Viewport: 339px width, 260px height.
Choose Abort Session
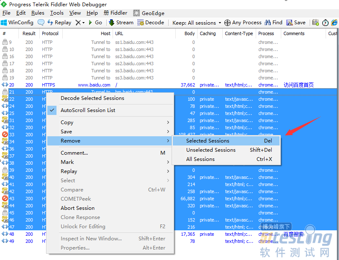[x=110, y=208]
